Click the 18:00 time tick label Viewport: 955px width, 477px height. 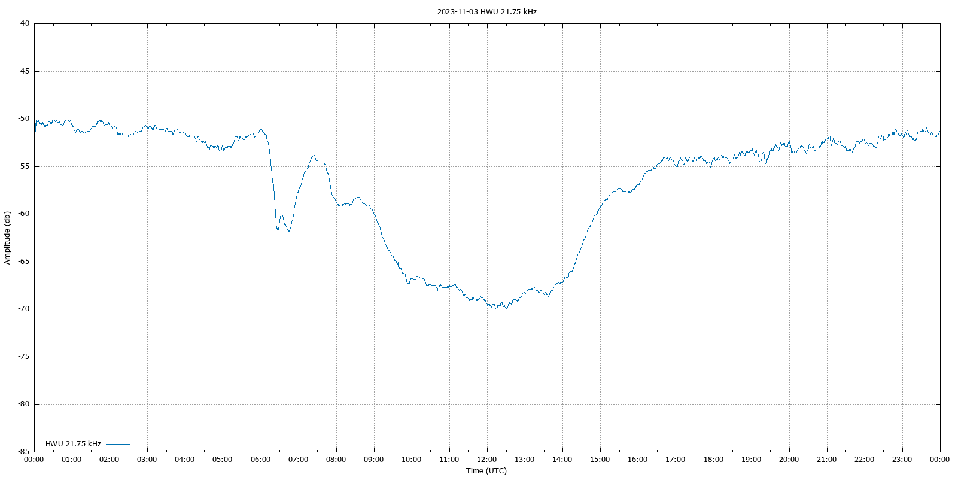point(713,460)
